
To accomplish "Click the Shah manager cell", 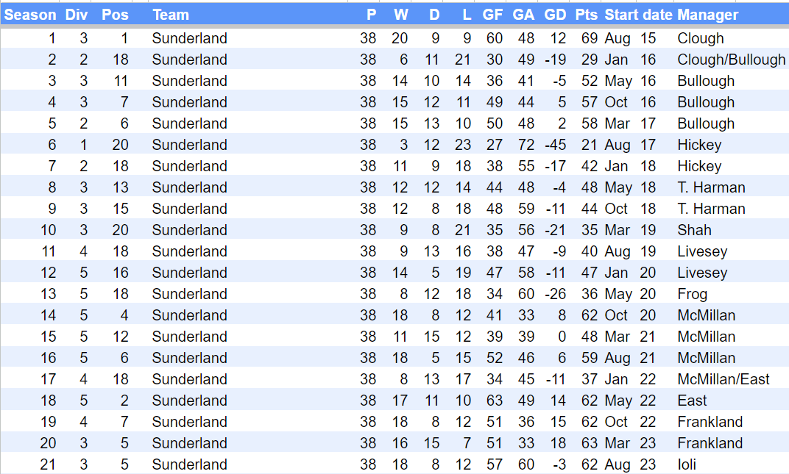I will click(694, 230).
